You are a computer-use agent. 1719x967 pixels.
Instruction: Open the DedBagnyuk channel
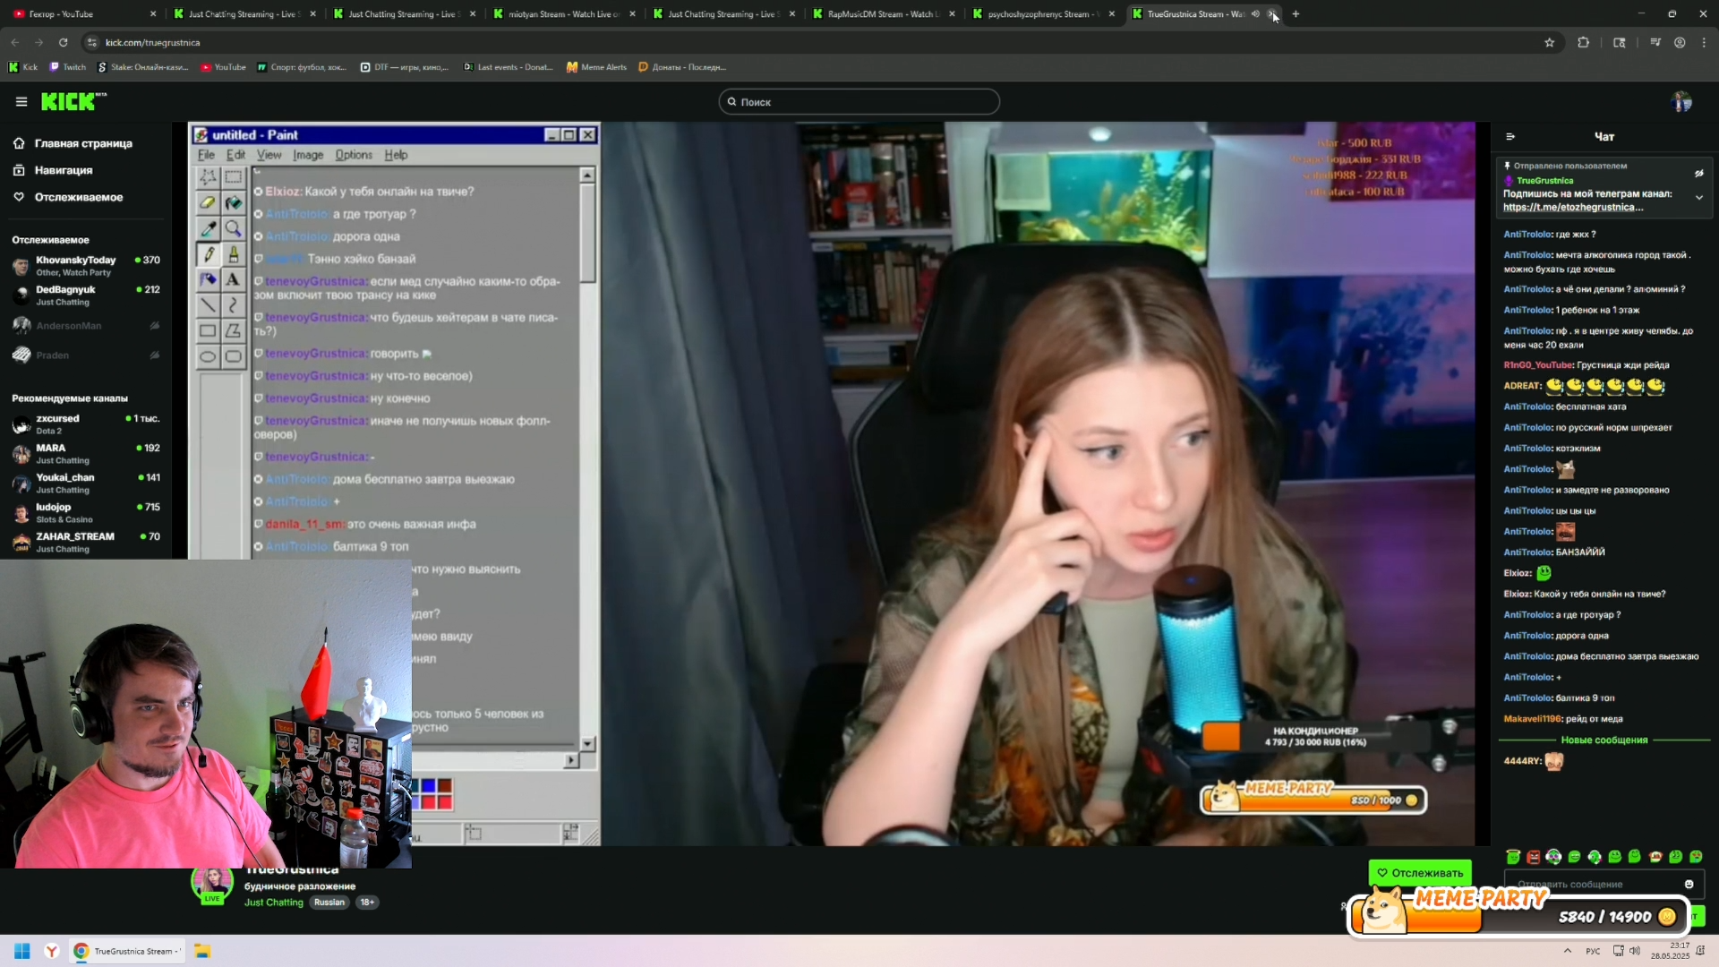tap(86, 295)
